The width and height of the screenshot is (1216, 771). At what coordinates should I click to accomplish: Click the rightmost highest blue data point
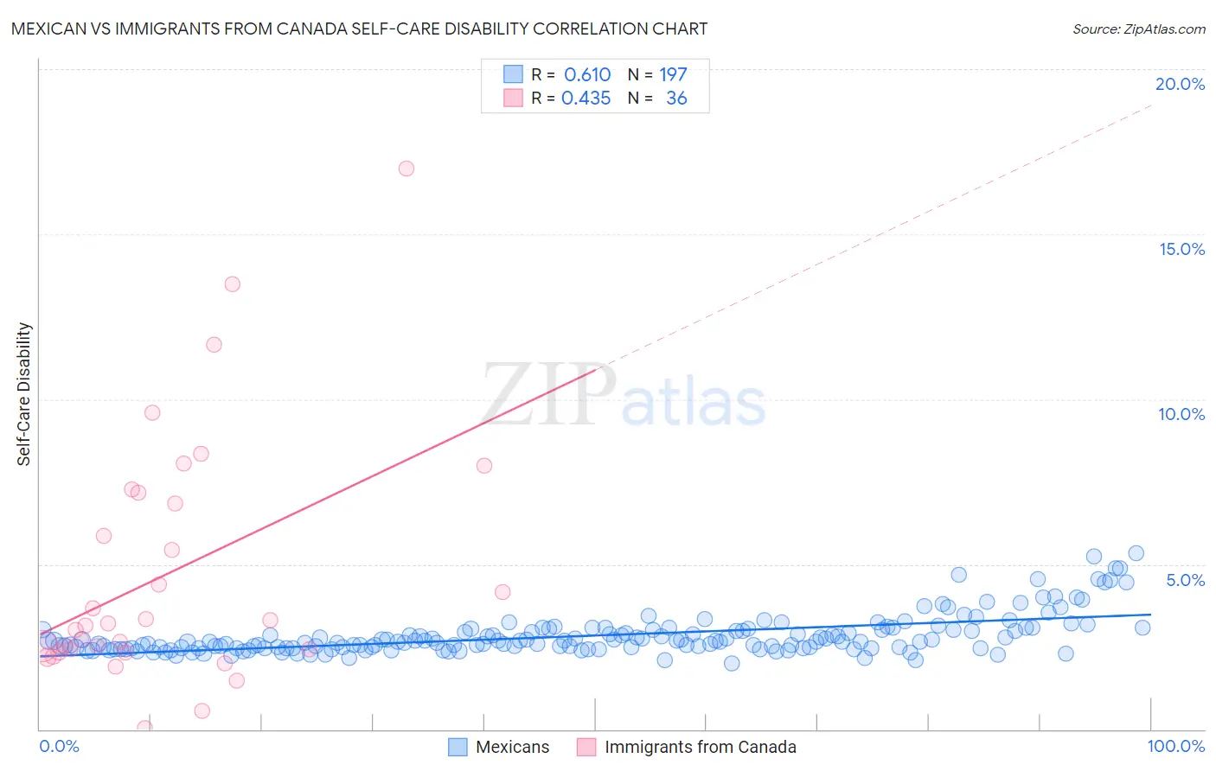(1136, 553)
